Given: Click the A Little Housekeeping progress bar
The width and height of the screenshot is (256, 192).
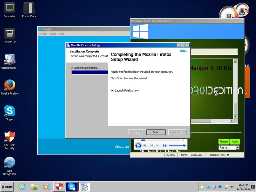Looking at the screenshot, I should click(x=90, y=72).
